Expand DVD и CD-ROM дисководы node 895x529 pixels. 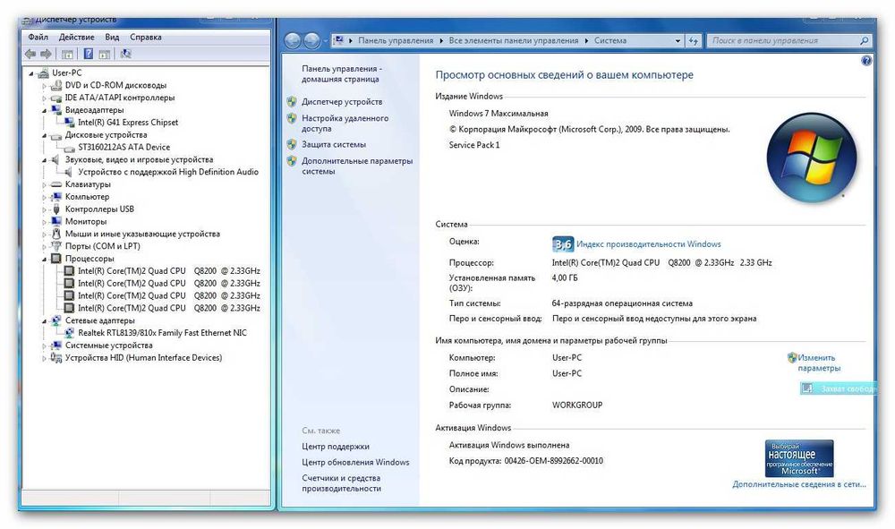[44, 86]
